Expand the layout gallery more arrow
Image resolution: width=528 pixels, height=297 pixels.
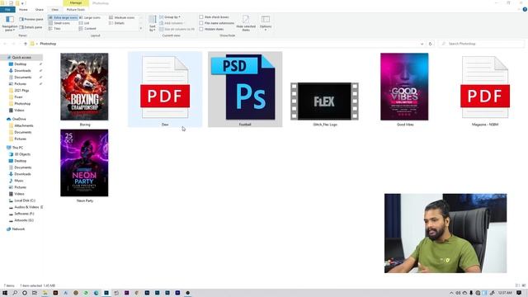(x=141, y=29)
